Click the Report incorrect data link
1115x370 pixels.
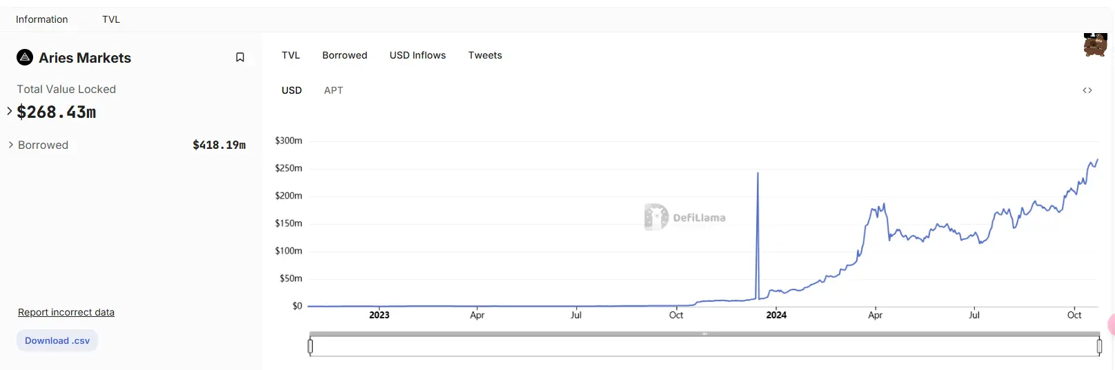click(x=66, y=312)
